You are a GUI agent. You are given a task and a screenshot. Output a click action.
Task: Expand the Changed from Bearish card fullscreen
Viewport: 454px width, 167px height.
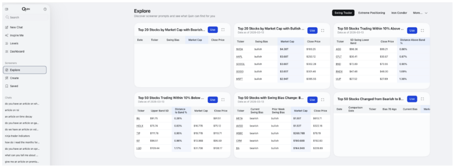click(422, 99)
